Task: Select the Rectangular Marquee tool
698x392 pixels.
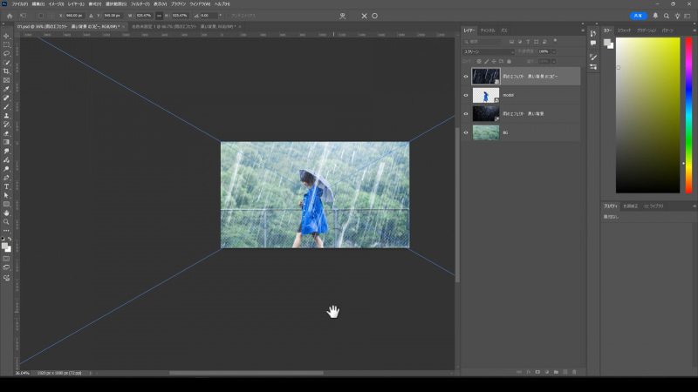Action: (x=6, y=44)
